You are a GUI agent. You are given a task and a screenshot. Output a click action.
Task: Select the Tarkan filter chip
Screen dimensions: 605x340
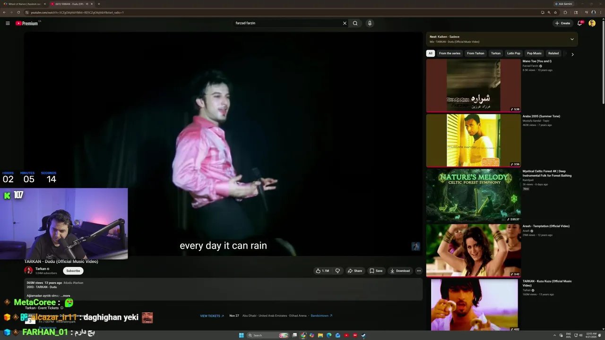coord(496,53)
